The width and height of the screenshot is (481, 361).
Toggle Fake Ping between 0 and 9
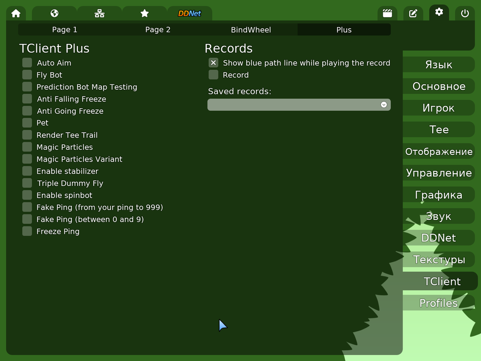point(27,219)
